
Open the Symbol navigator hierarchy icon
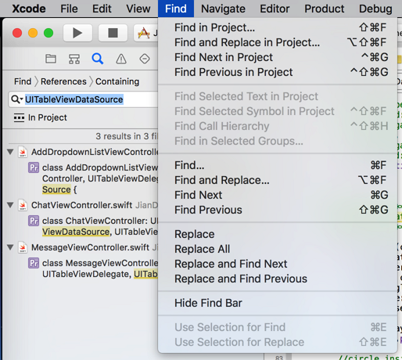[74, 59]
